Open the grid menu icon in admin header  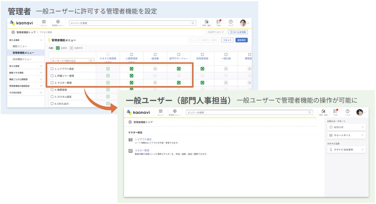click(44, 22)
